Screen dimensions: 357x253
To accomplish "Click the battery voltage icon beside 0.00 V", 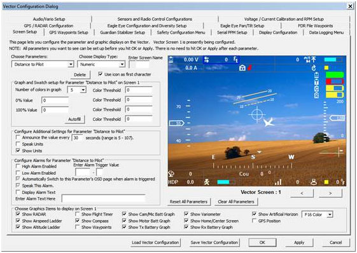I will point(171,60).
